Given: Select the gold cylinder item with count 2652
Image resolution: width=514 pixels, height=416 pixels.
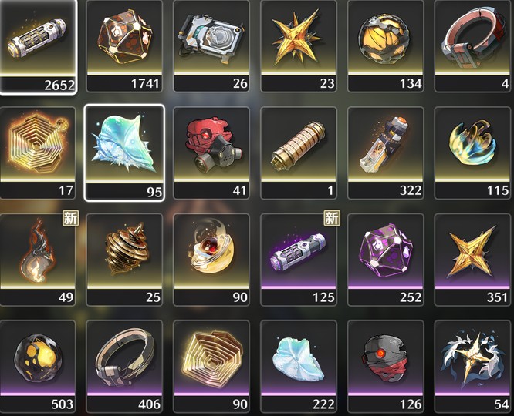Looking at the screenshot, I should click(38, 46).
